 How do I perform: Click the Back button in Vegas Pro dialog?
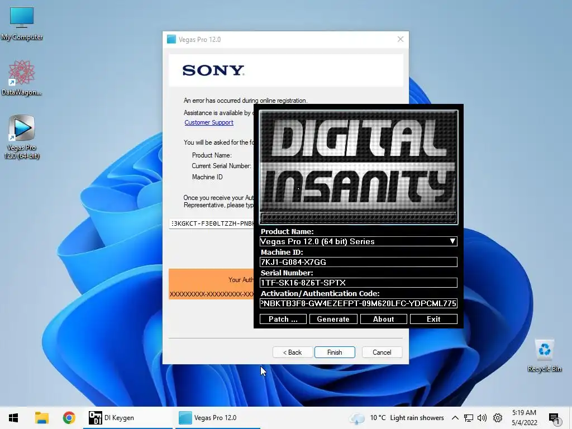(x=293, y=352)
